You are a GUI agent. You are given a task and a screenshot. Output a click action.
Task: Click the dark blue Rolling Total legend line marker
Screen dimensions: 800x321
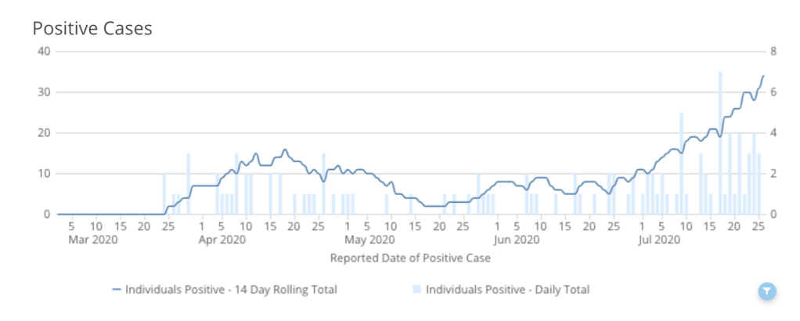[117, 290]
